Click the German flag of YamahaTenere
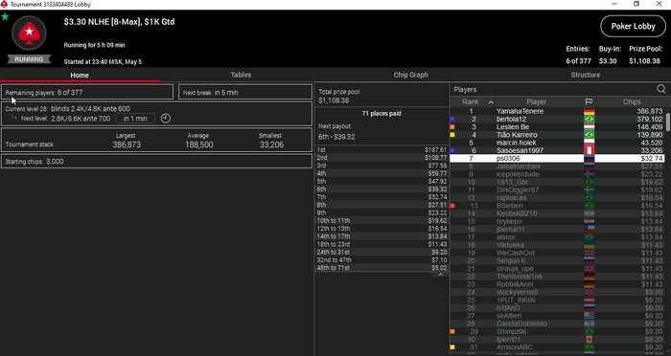This screenshot has height=356, width=671. click(589, 111)
